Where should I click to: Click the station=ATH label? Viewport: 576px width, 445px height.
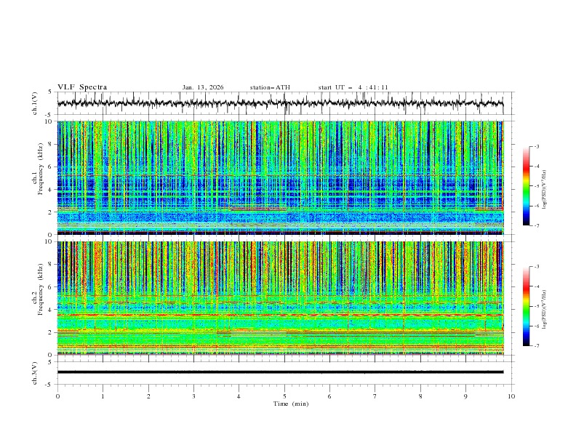pyautogui.click(x=270, y=87)
